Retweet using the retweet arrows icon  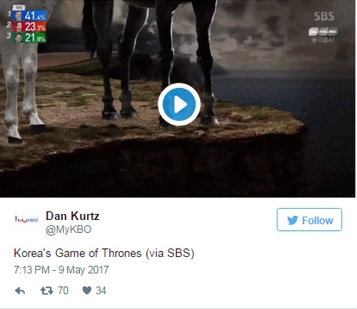coord(46,291)
